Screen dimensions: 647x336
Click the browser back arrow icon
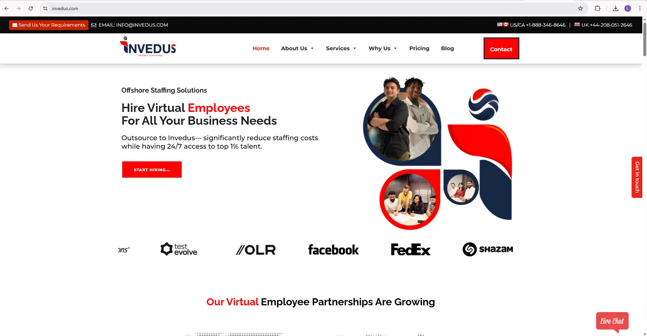pos(6,8)
